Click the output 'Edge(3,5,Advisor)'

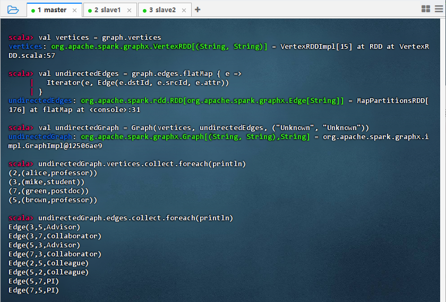(x=45, y=227)
